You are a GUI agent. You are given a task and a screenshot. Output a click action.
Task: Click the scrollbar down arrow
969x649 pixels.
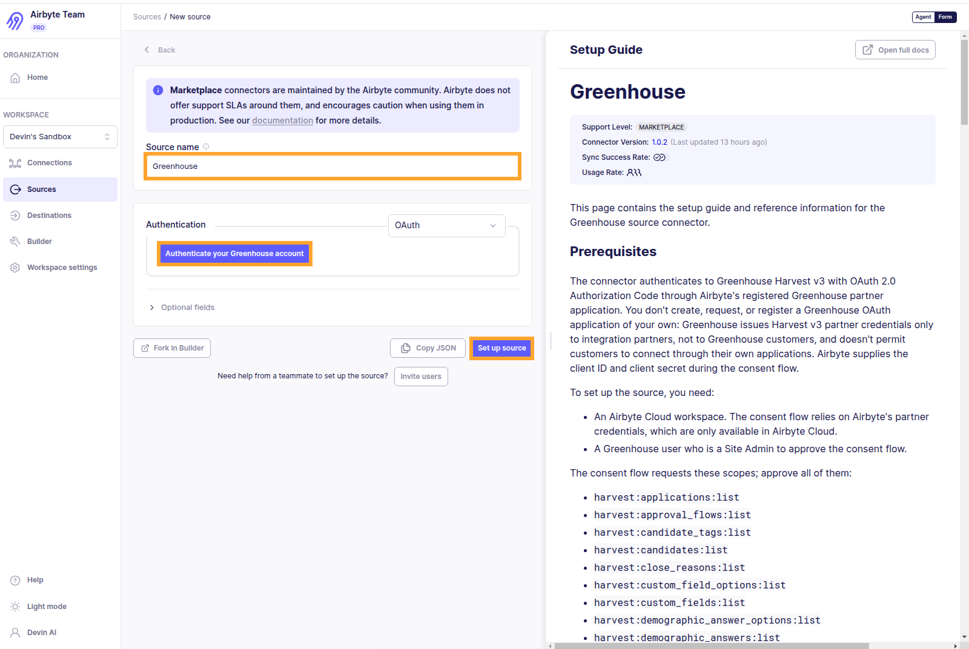[x=964, y=637]
